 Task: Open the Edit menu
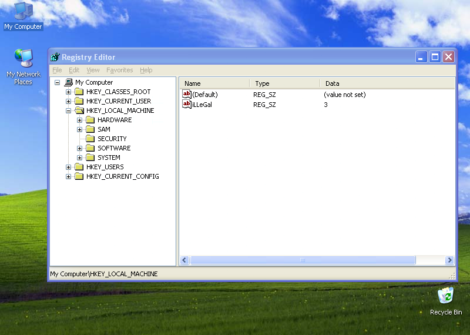[x=74, y=70]
